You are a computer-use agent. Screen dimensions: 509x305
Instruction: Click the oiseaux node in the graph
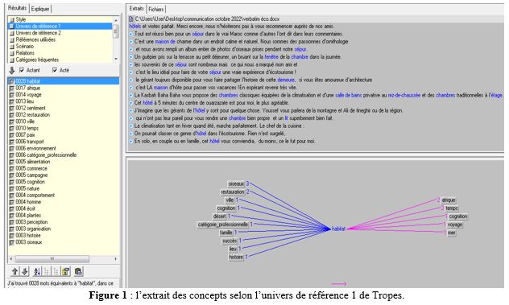pyautogui.click(x=236, y=183)
